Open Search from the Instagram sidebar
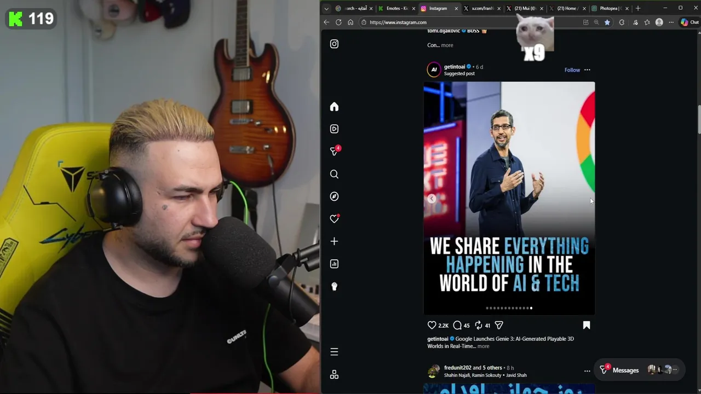 tap(334, 174)
